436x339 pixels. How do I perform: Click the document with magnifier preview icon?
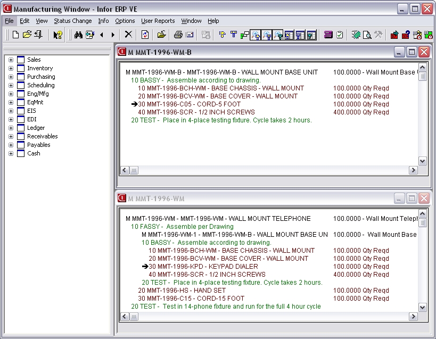(x=367, y=35)
